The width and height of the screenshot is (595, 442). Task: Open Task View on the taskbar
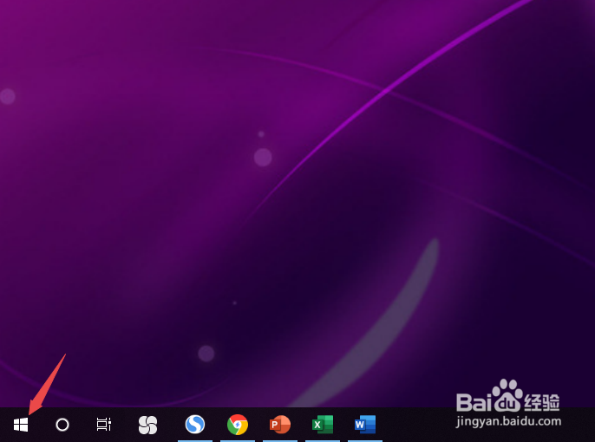point(103,425)
